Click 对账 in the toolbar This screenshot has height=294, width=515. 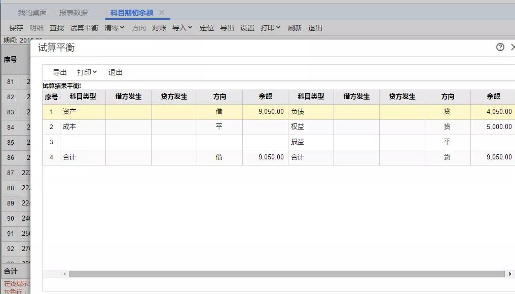point(159,28)
